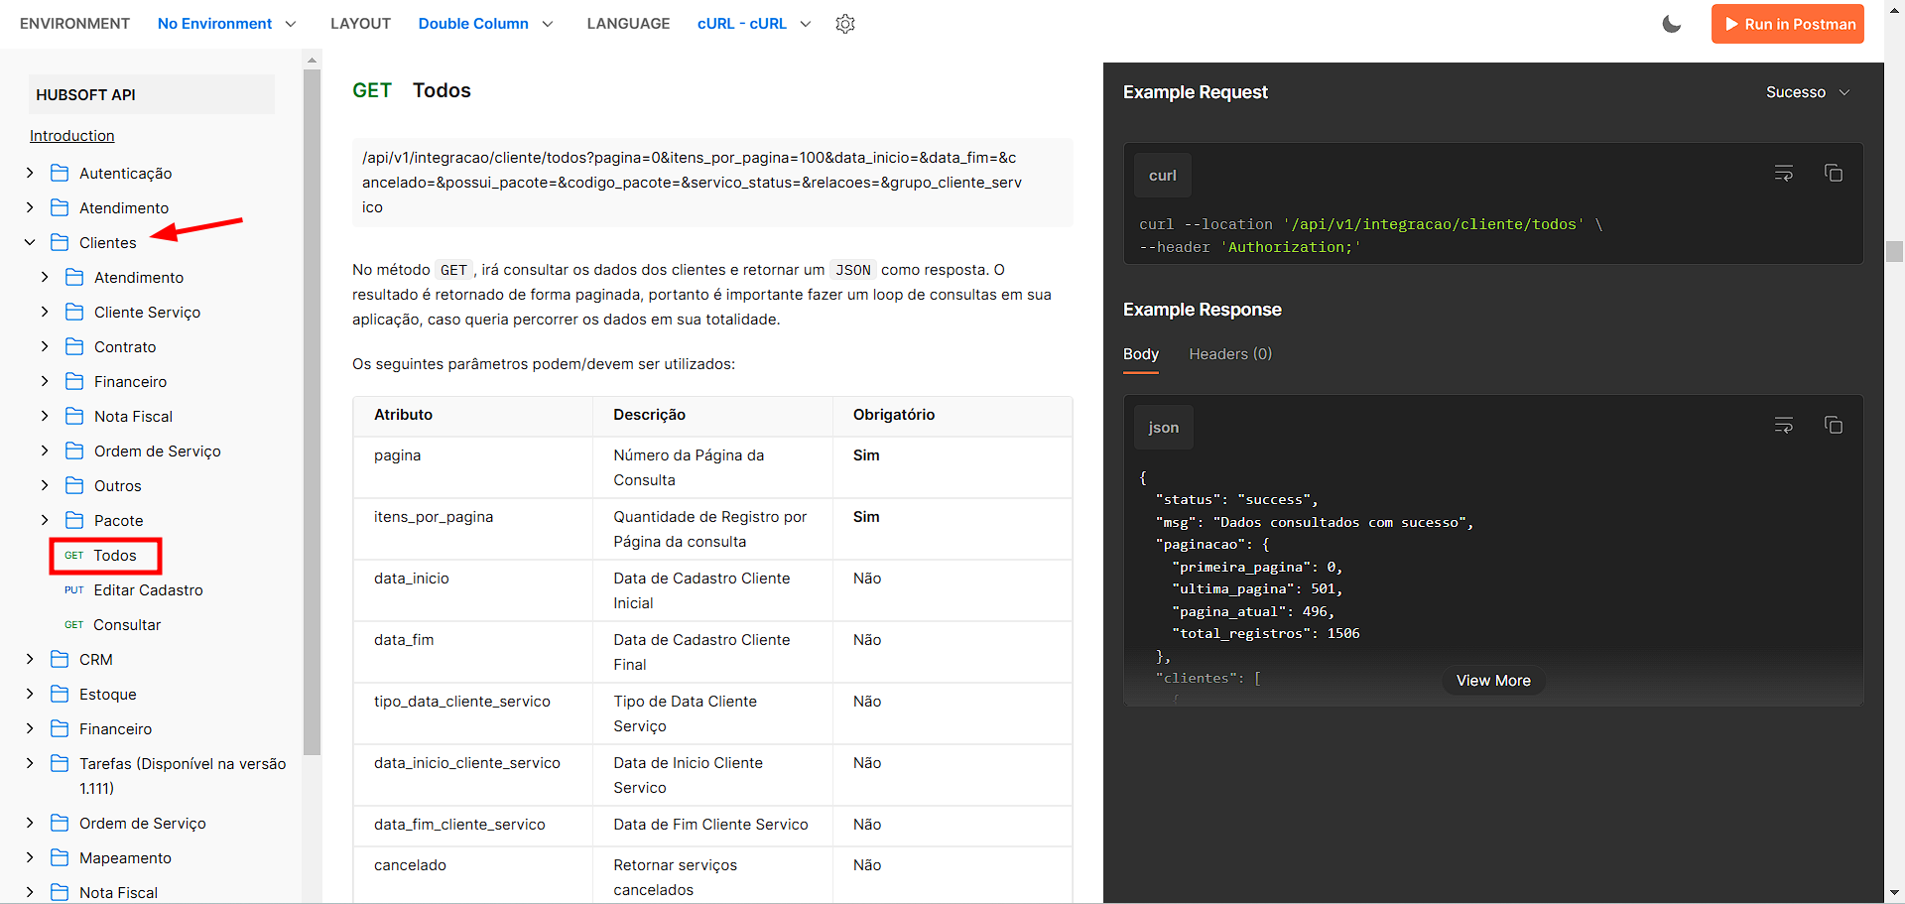Expand the top-level Ordem de Serviço chevron
This screenshot has width=1905, height=904.
tap(30, 823)
